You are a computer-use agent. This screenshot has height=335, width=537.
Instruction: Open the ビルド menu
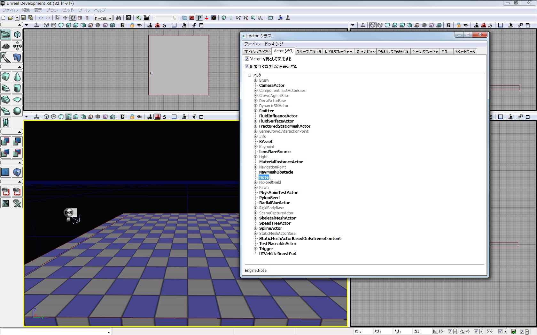click(x=68, y=10)
